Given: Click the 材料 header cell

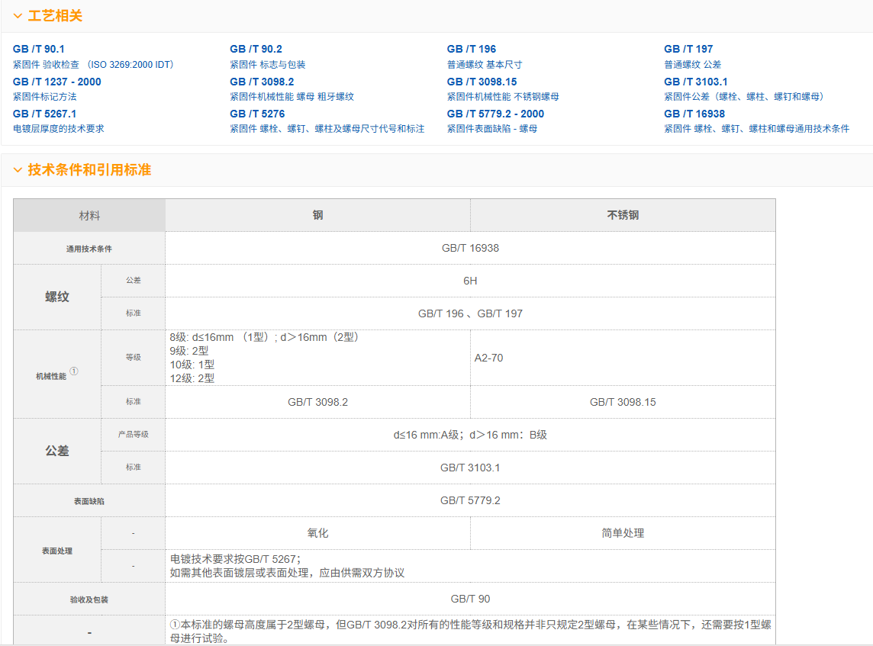Looking at the screenshot, I should pyautogui.click(x=89, y=216).
